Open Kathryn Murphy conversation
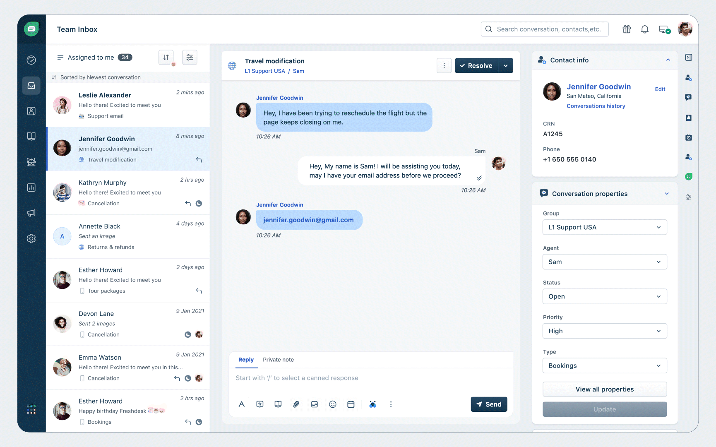 tap(128, 193)
